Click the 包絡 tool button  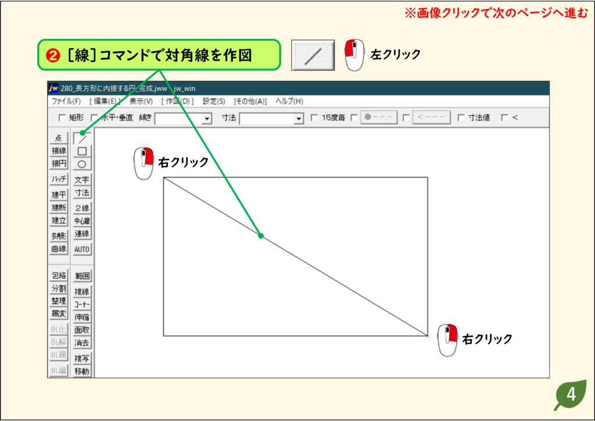click(x=59, y=275)
